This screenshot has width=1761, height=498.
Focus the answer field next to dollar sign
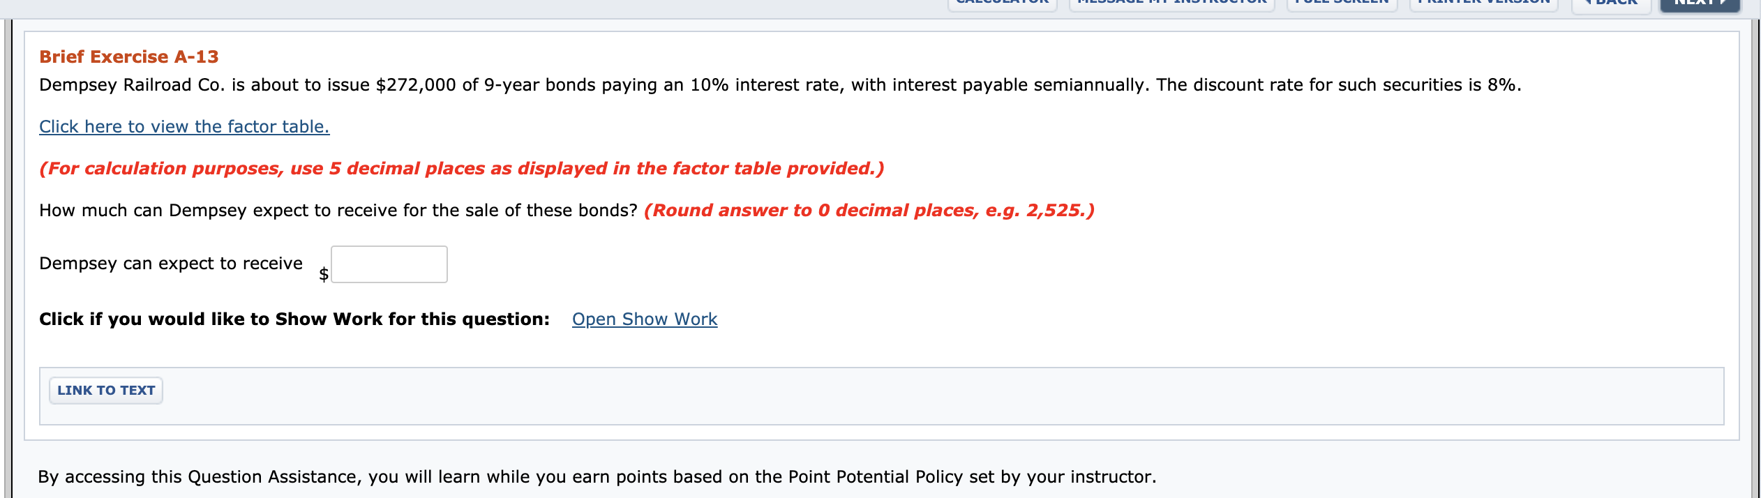pos(389,264)
